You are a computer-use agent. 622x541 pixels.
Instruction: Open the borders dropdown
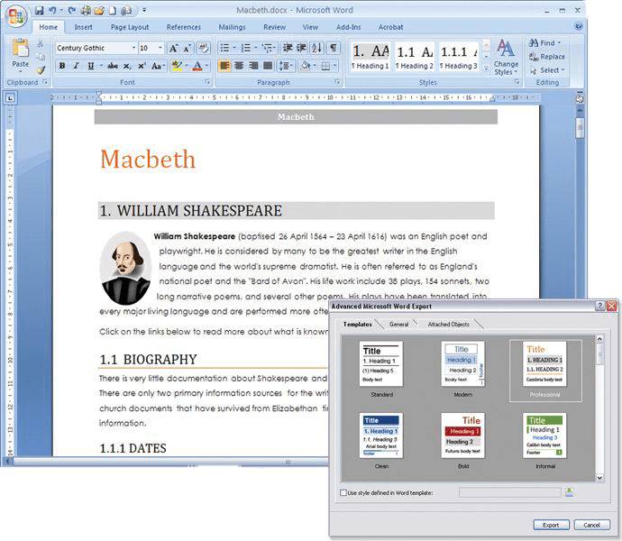[334, 66]
